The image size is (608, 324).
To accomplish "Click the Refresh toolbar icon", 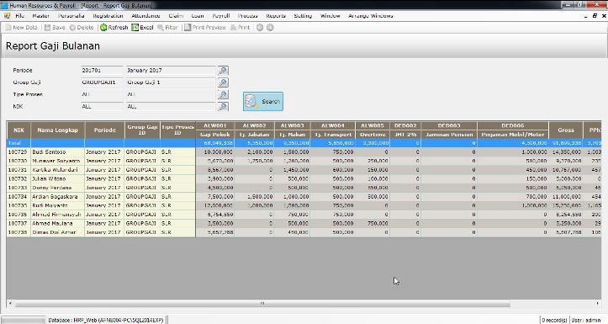I will coord(103,28).
